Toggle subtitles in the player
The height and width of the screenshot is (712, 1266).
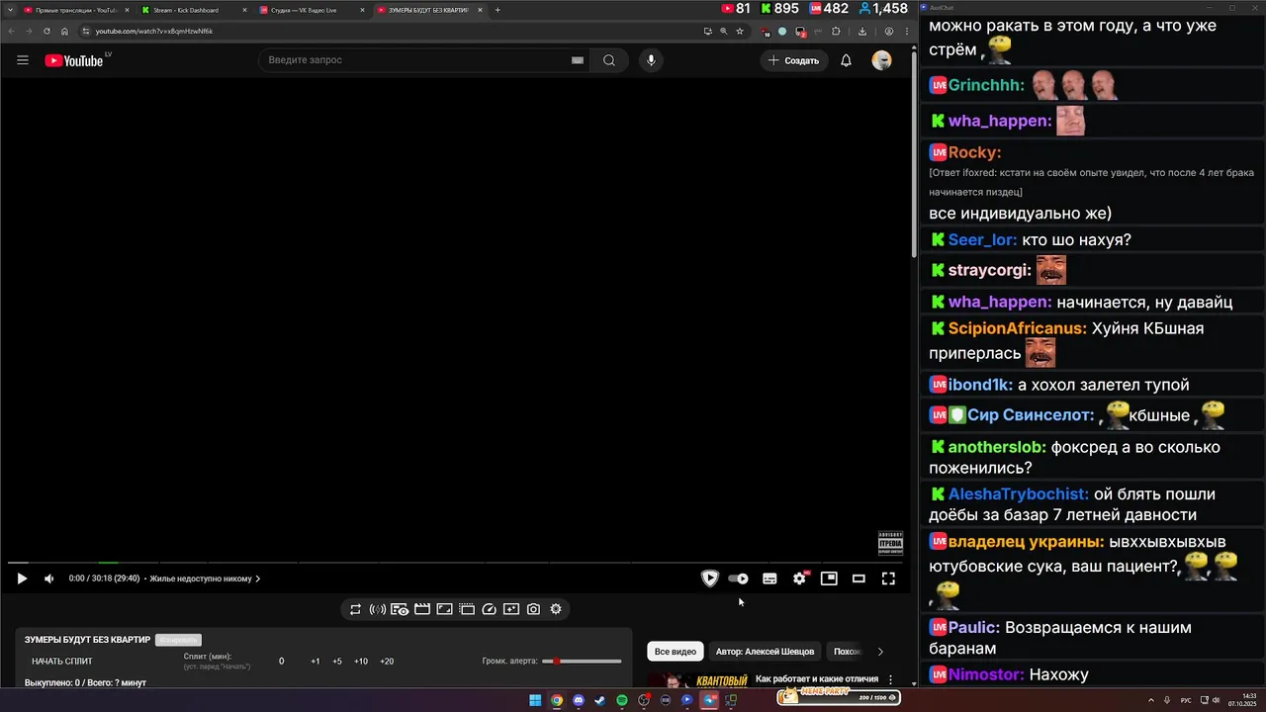click(x=769, y=578)
